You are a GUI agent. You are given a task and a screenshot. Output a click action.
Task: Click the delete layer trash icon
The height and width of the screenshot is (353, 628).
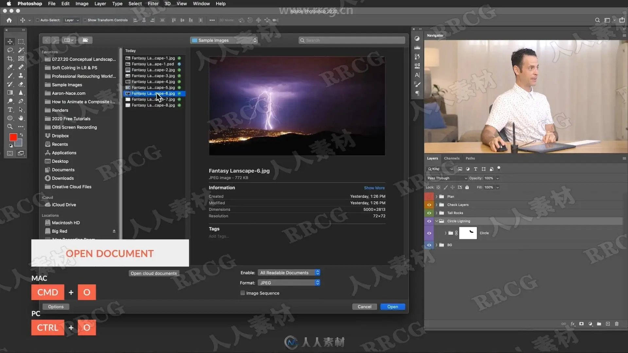click(617, 324)
